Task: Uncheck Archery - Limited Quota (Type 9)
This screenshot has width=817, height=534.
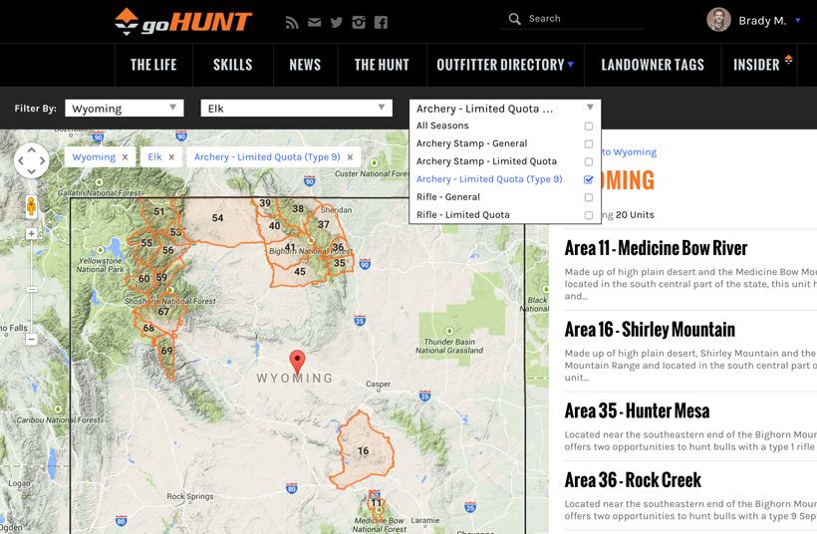Action: (589, 179)
